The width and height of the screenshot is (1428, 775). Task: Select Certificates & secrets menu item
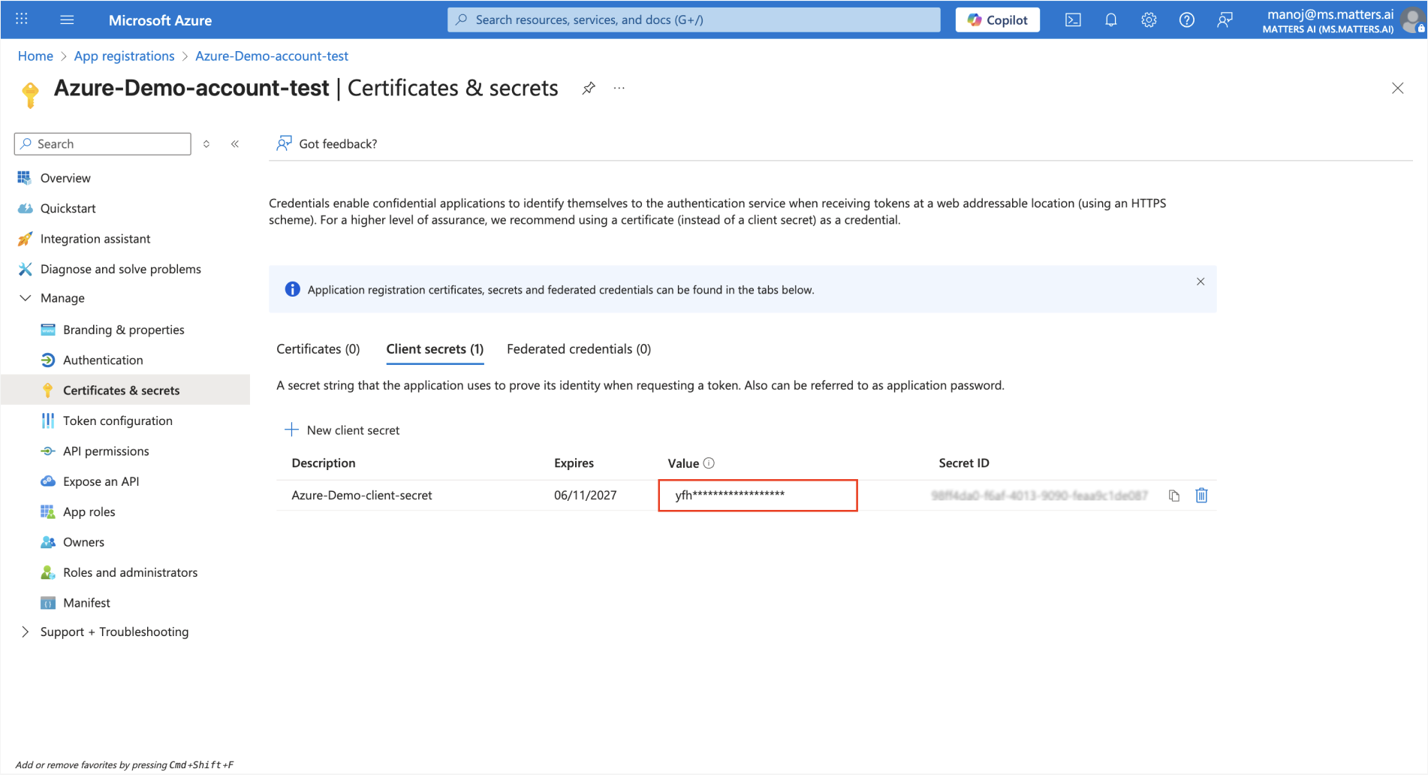click(x=125, y=390)
